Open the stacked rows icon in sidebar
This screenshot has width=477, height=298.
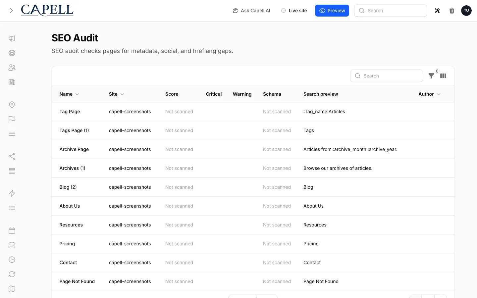click(x=12, y=171)
